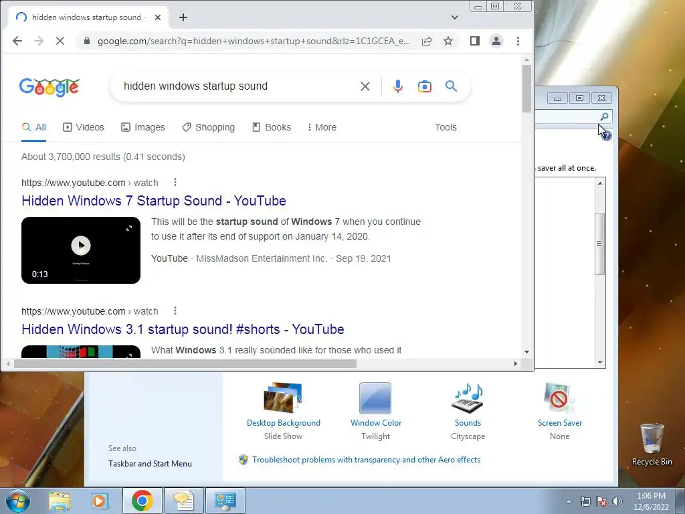This screenshot has width=685, height=514.
Task: Open Chrome's three-dot menu
Action: pyautogui.click(x=518, y=41)
